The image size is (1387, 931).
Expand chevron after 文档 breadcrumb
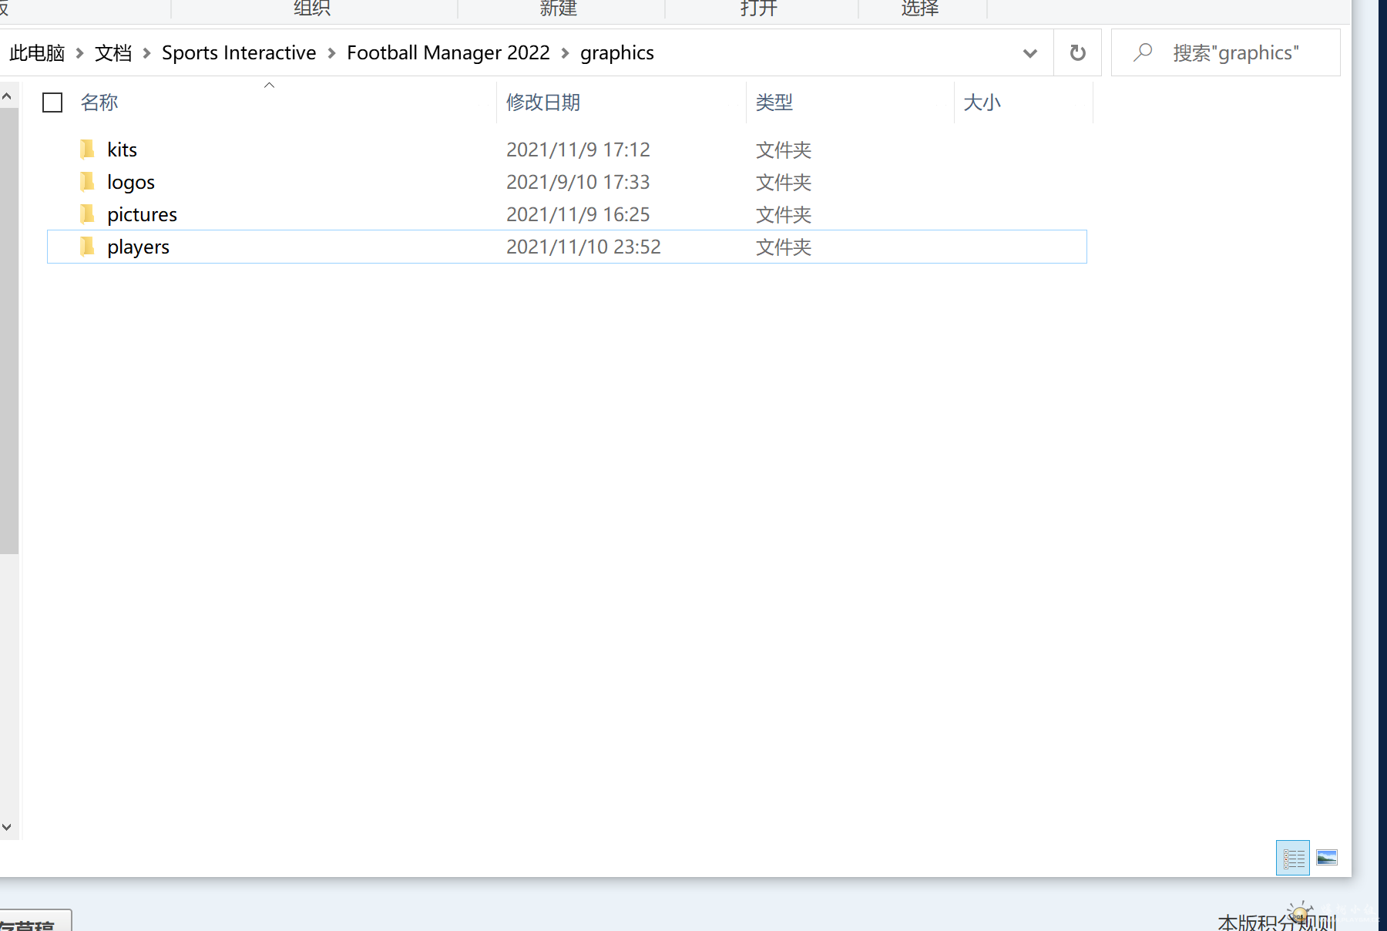click(146, 53)
